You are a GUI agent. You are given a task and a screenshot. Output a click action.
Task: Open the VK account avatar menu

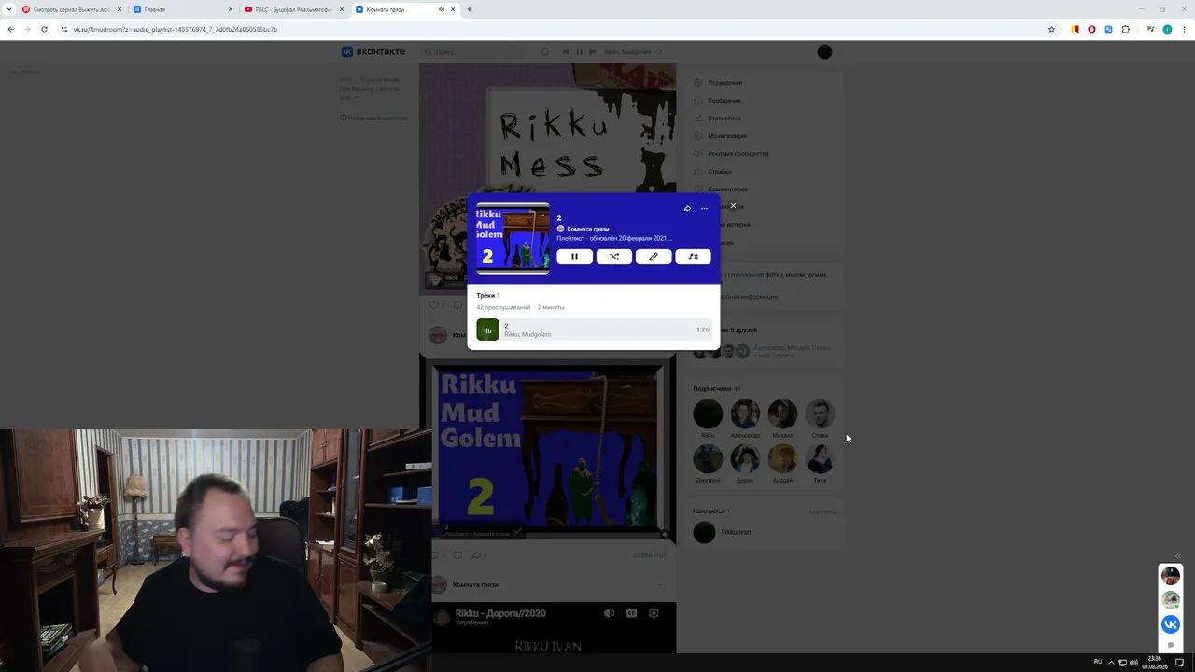pos(824,52)
